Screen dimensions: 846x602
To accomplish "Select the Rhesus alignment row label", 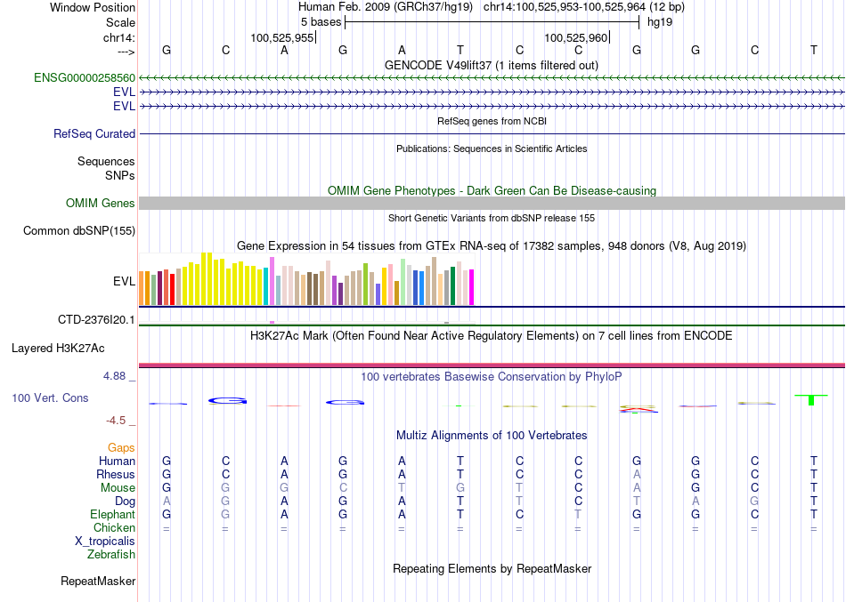I will point(116,474).
